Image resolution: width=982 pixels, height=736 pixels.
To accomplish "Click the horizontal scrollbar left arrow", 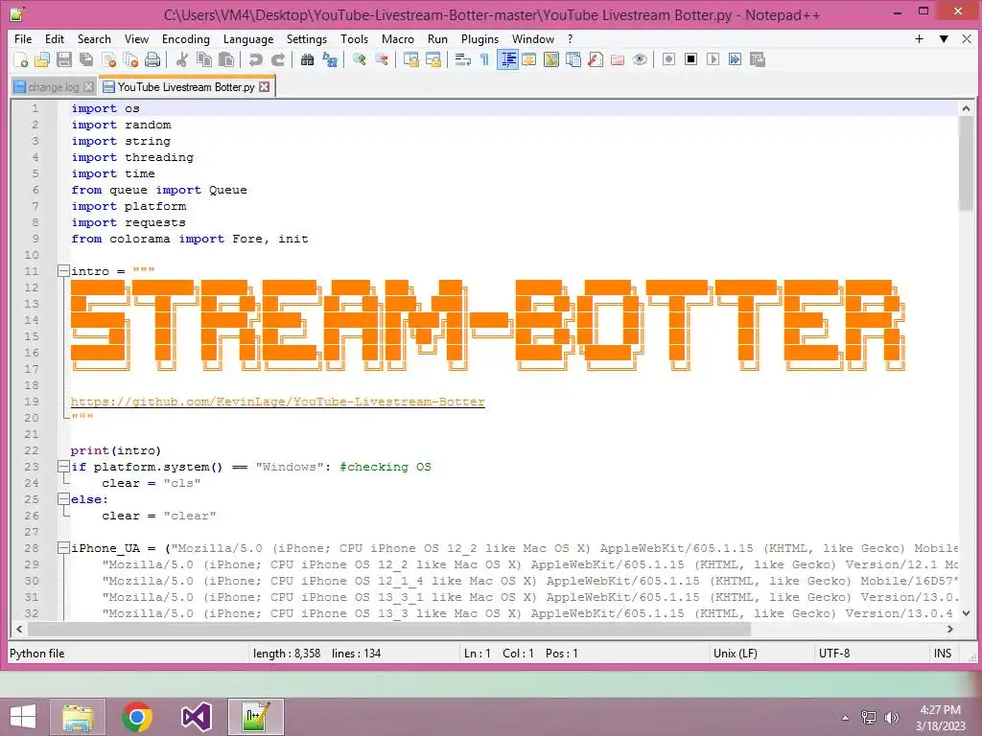I will point(19,629).
